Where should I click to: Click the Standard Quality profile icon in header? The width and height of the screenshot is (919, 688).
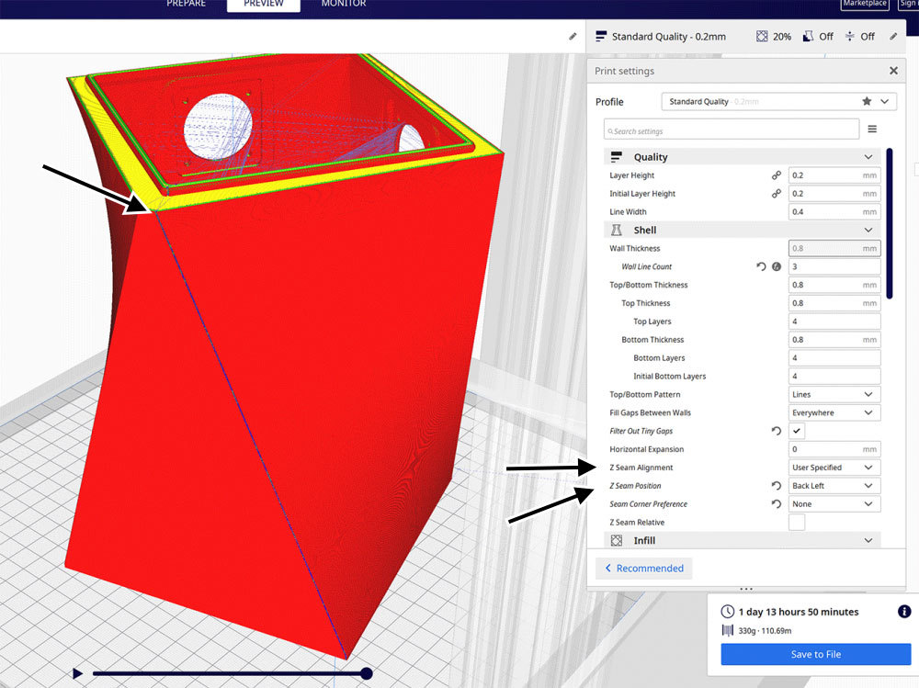coord(601,37)
